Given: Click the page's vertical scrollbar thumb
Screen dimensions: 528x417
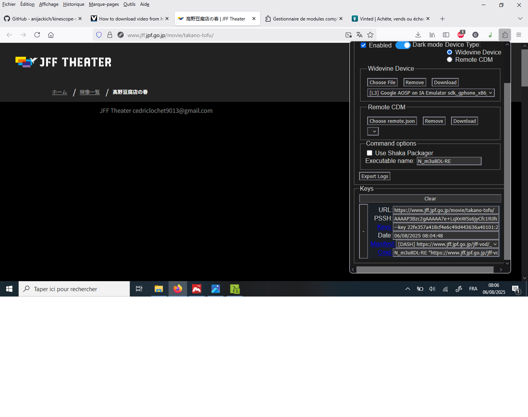Looking at the screenshot, I should coord(525,68).
